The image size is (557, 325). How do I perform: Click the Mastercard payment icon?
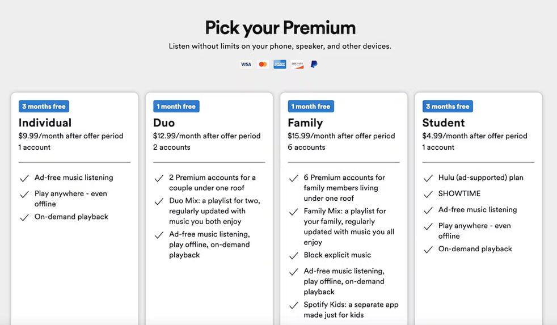[263, 65]
